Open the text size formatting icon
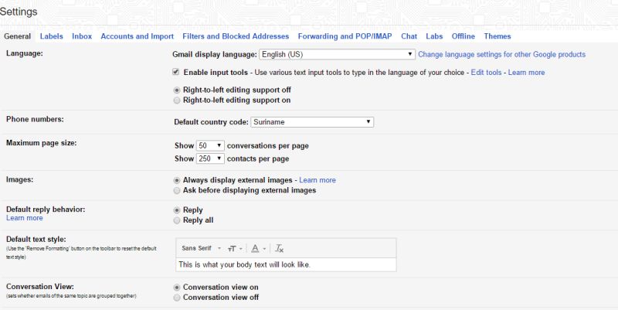The image size is (618, 310). 232,248
